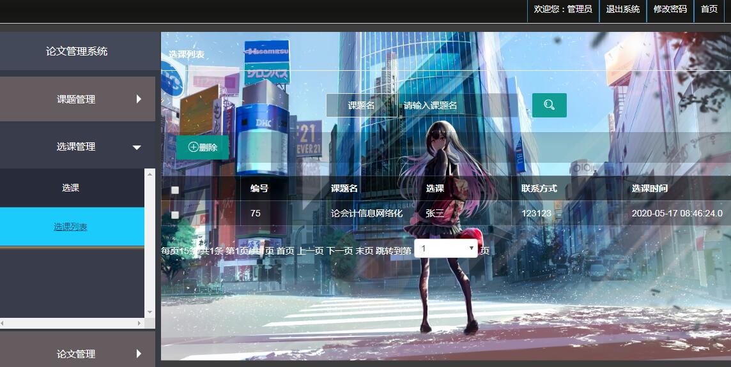Go to 首页 in the top bar
731x367 pixels.
(709, 10)
